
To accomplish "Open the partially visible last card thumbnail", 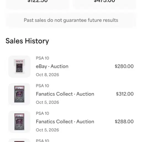I will click(19, 140).
